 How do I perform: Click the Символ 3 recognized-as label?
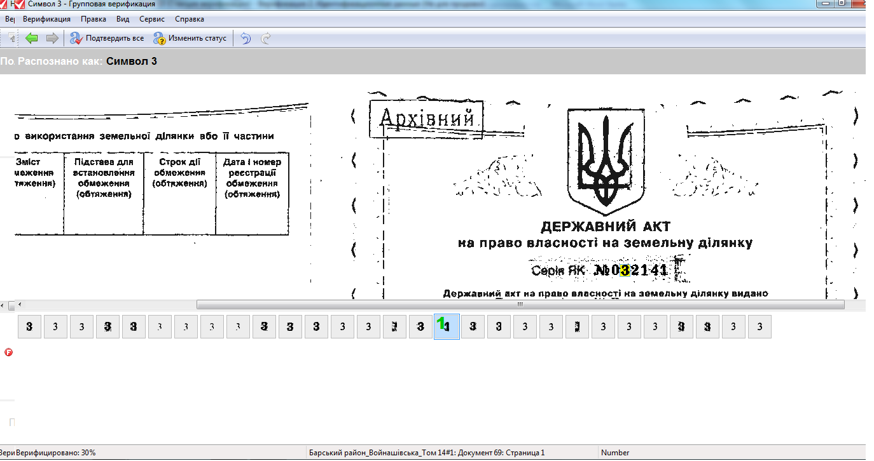132,61
